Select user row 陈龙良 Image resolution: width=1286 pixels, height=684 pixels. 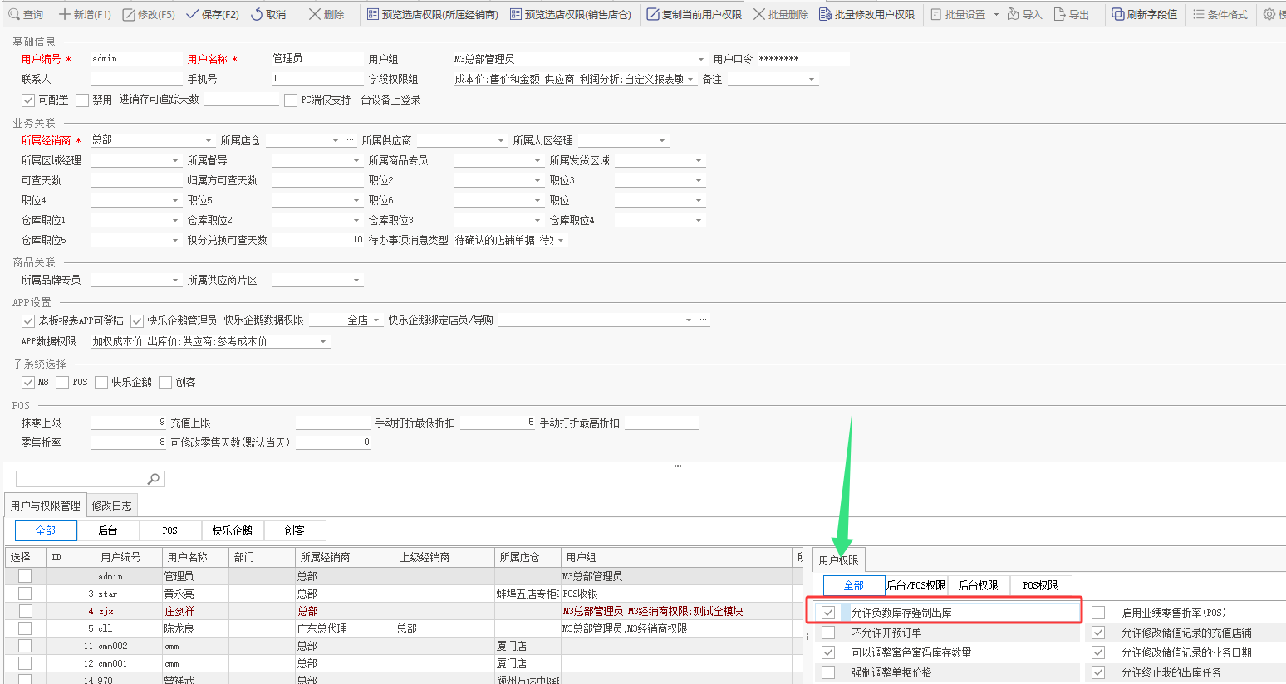404,628
